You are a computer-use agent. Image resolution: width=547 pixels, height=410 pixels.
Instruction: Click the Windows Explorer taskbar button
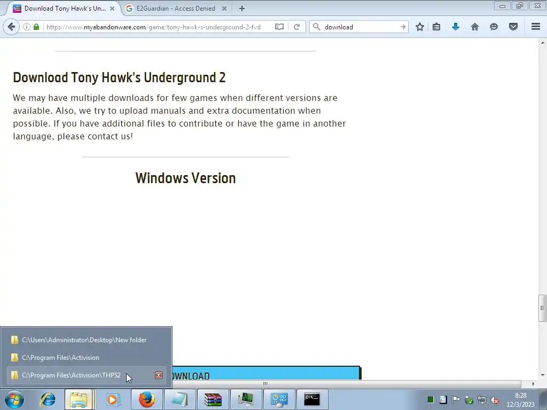[x=80, y=399]
